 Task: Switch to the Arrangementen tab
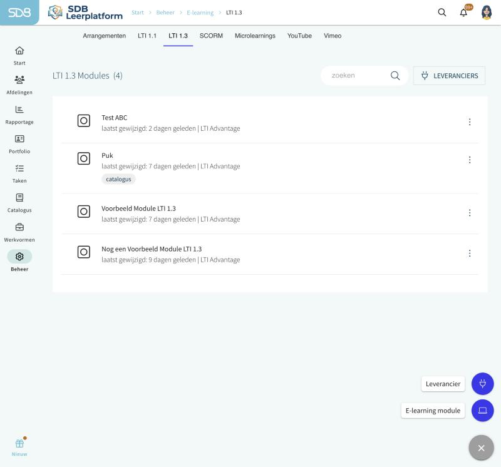104,36
